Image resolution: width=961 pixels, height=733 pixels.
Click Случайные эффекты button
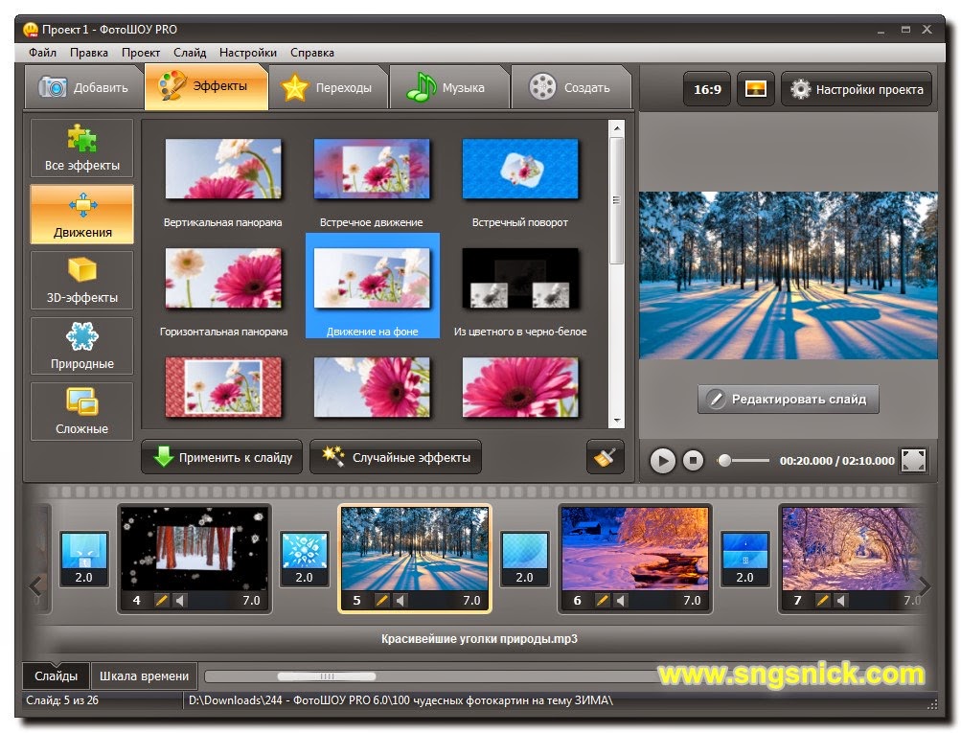coord(396,457)
